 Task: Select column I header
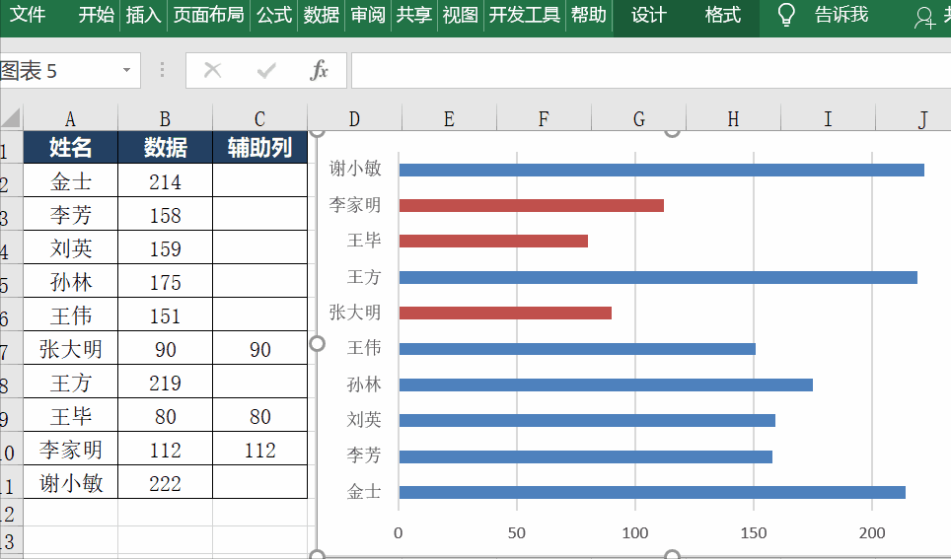(828, 119)
